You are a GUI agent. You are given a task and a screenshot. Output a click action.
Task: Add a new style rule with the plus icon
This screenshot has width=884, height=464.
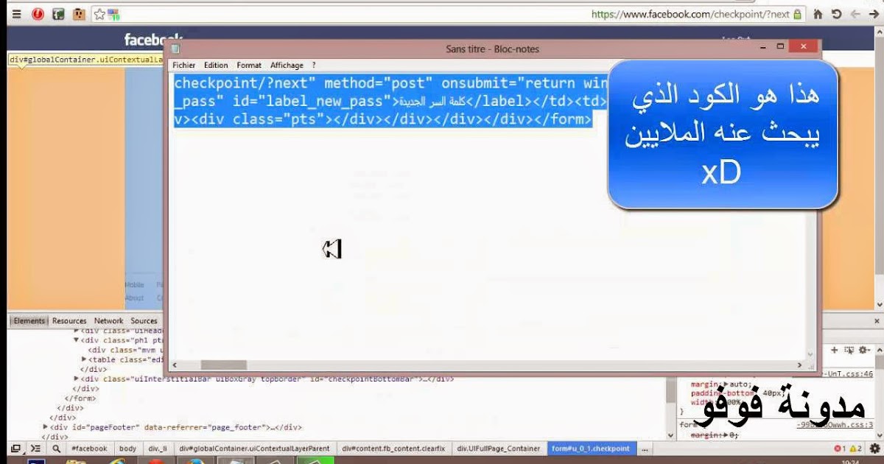(835, 350)
